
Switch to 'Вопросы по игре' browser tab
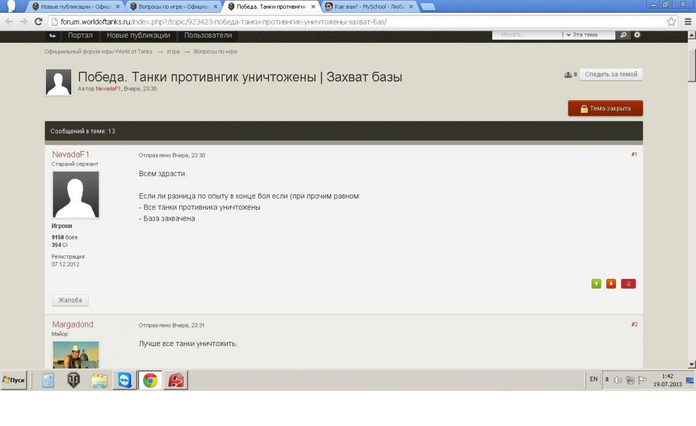click(173, 7)
